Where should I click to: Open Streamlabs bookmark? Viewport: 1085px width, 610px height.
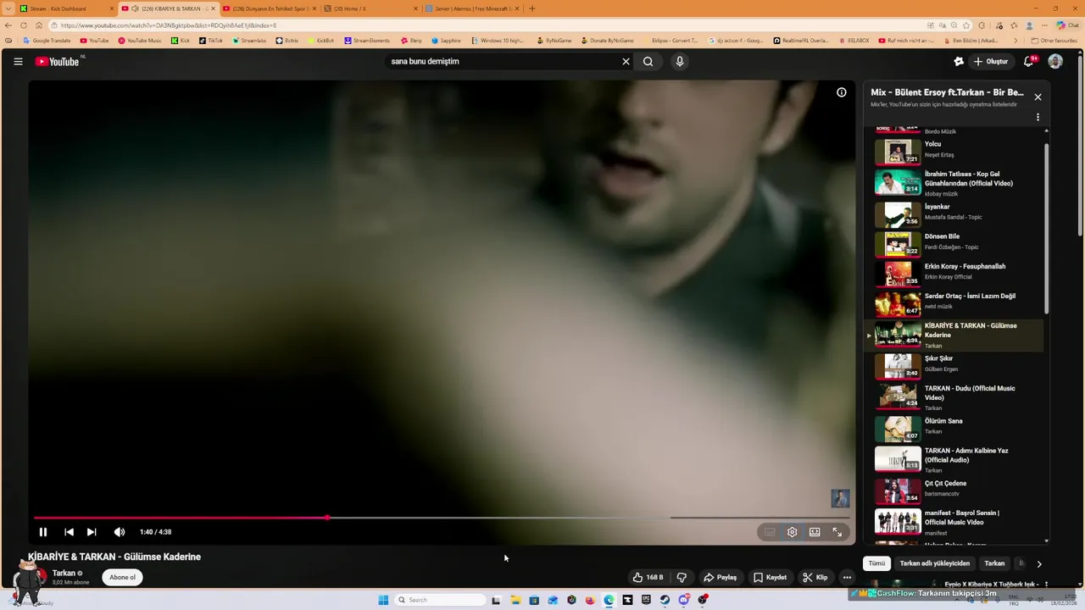249,41
